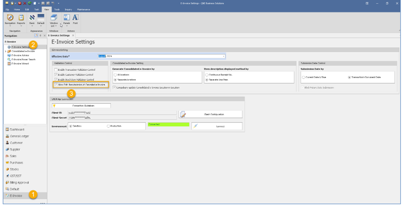Open E-Invoice Power Search item
Image resolution: width=406 pixels, height=206 pixels.
tap(21, 60)
